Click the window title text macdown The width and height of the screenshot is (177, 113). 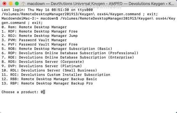(36, 4)
